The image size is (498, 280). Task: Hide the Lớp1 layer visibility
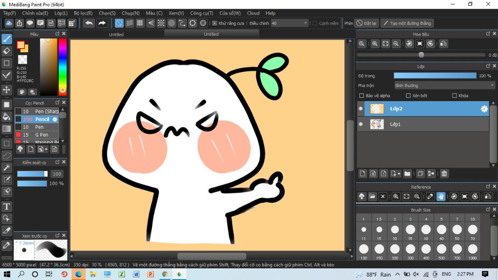(360, 124)
